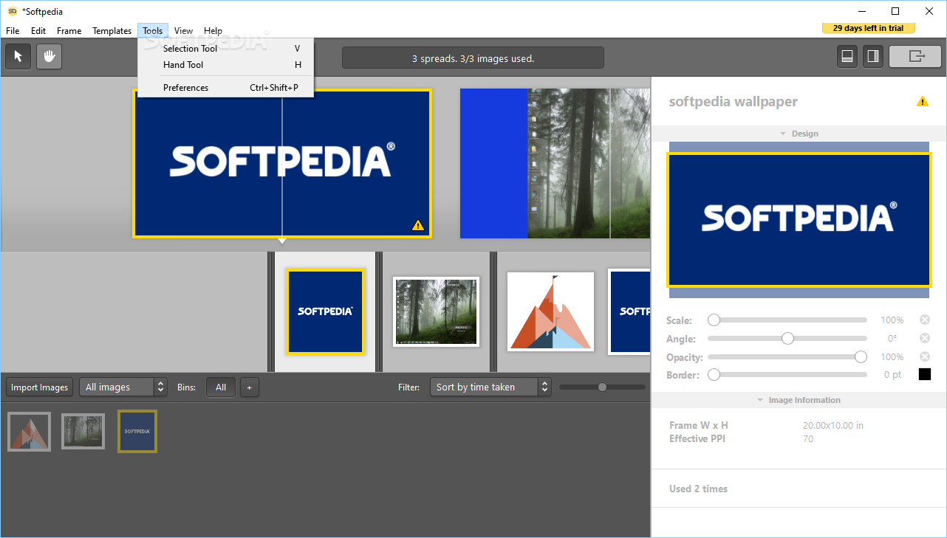Choose Hand Tool from Tools menu
This screenshot has width=947, height=538.
226,65
